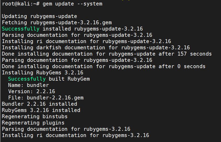The image size is (221, 142).
Task: Click 'RubyGems 3.2.16 installed' line
Action: click(41, 110)
